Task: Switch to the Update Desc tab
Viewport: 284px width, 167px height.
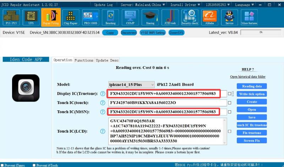Action: point(107,60)
